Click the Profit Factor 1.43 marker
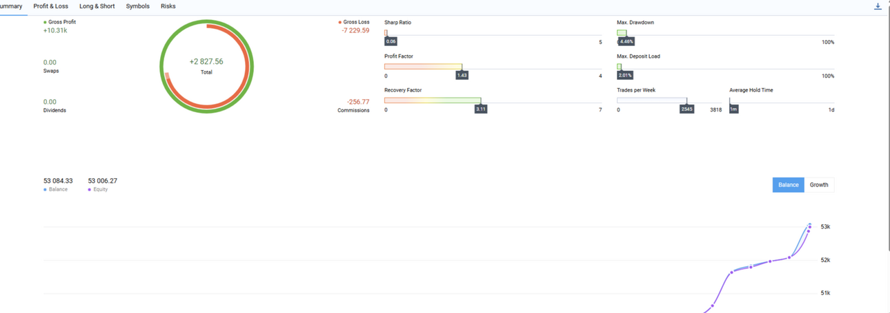 [x=462, y=76]
